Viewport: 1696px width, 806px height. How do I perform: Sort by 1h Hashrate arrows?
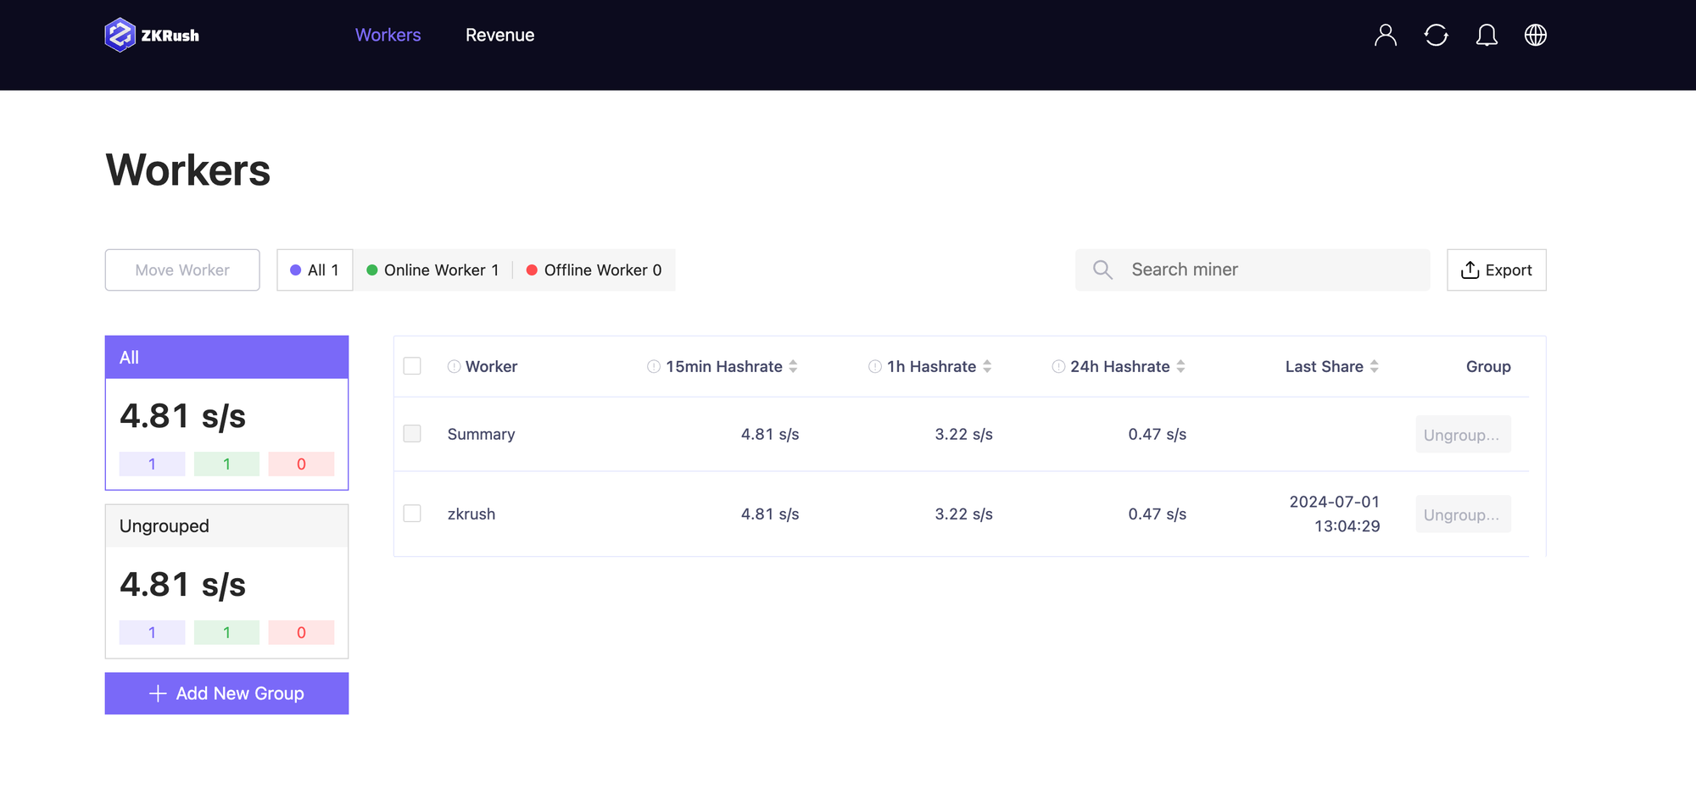(x=987, y=367)
